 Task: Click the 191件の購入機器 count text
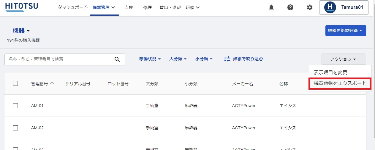23,40
